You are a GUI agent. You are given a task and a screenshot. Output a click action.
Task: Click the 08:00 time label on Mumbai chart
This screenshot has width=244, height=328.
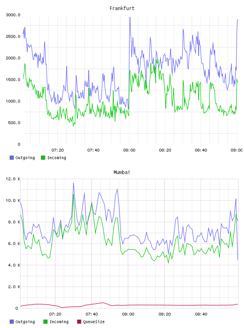128,314
